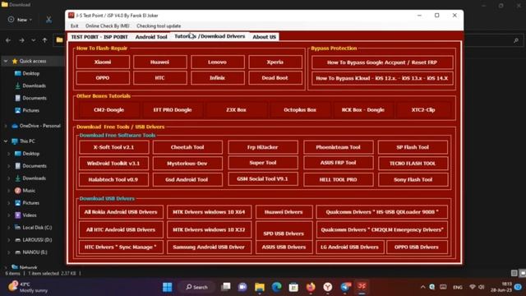Download OPPO USB Drivers
Viewport: 526px width, 296px height.
tap(417, 247)
